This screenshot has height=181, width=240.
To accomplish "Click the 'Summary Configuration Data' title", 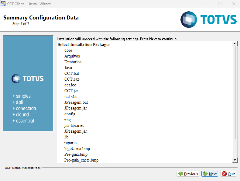I will point(41,18).
